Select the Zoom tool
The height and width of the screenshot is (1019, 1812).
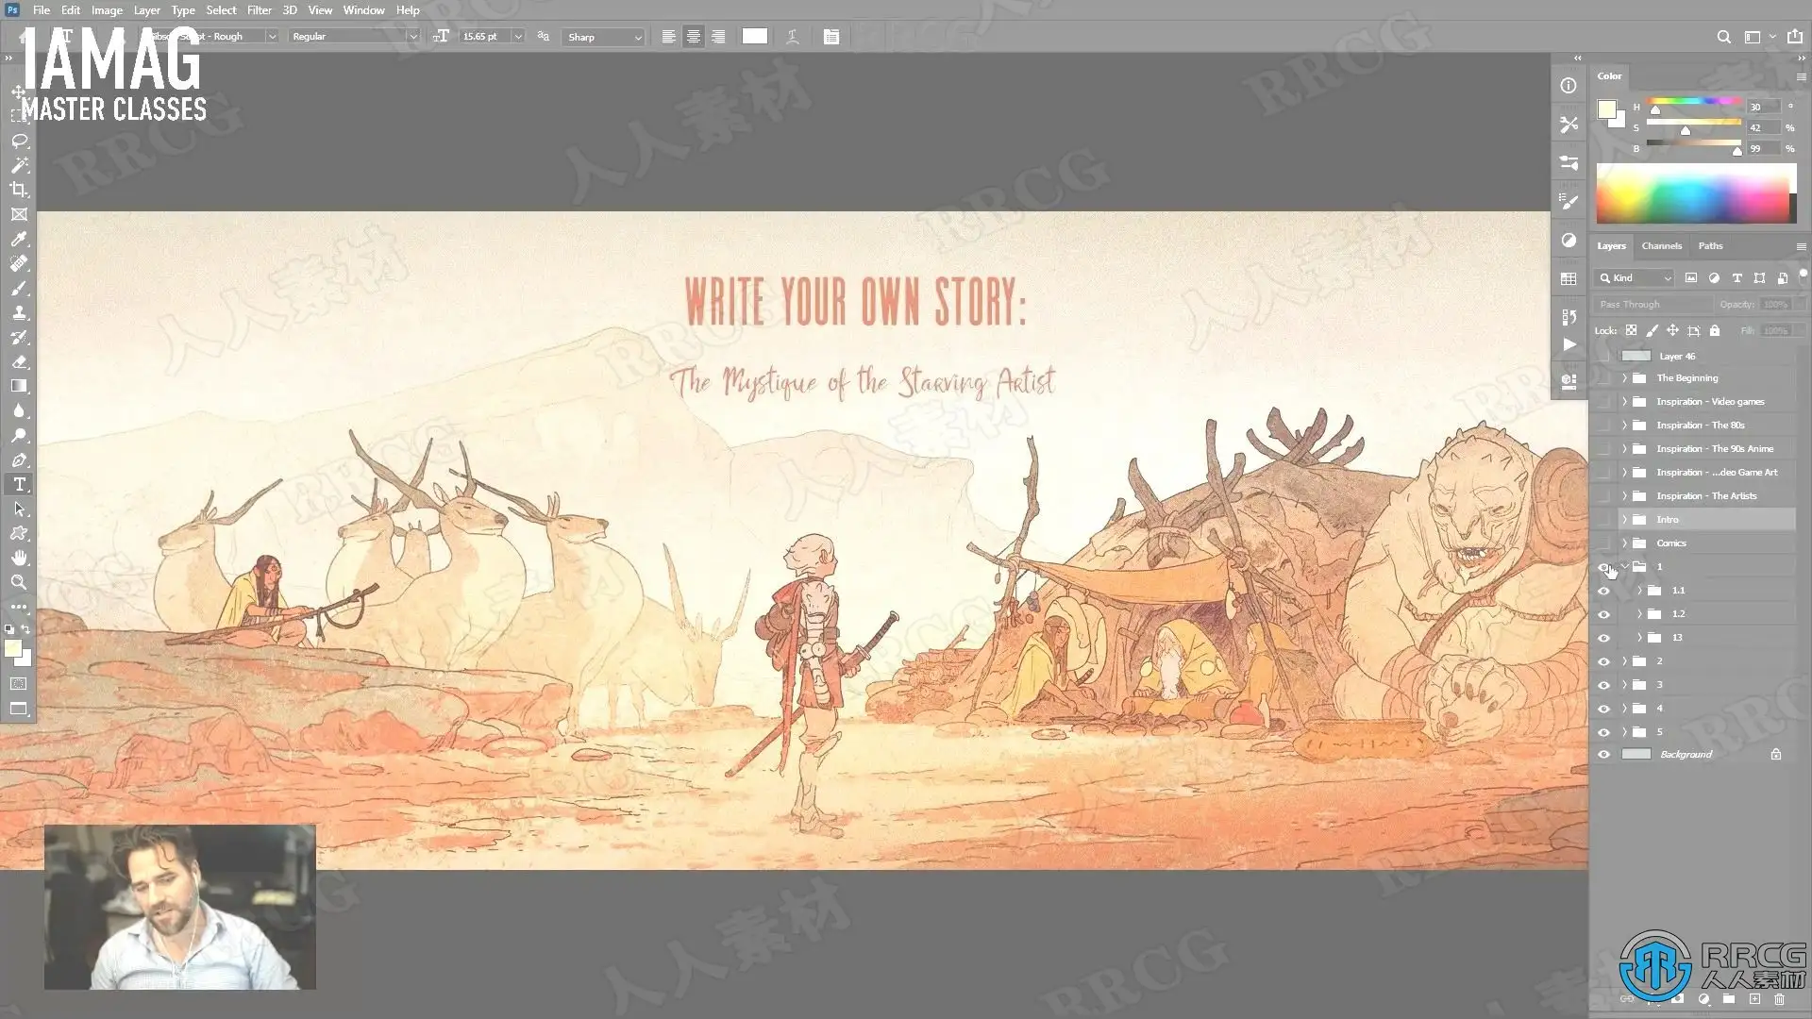[x=19, y=582]
